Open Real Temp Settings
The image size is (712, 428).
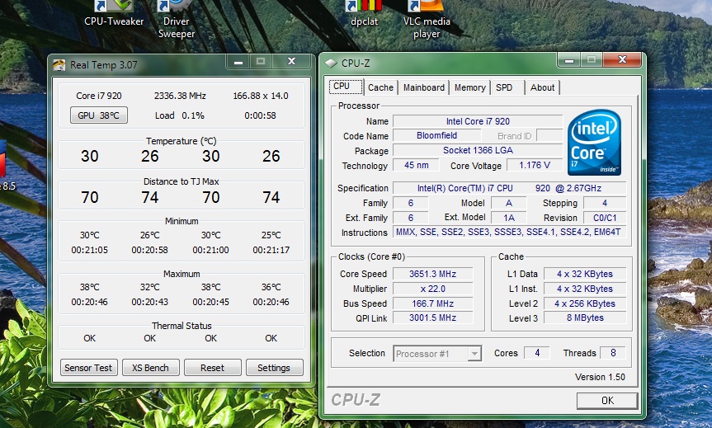pyautogui.click(x=274, y=368)
